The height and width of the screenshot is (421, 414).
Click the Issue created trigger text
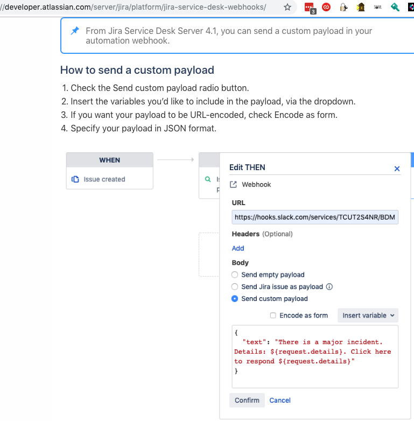point(104,179)
